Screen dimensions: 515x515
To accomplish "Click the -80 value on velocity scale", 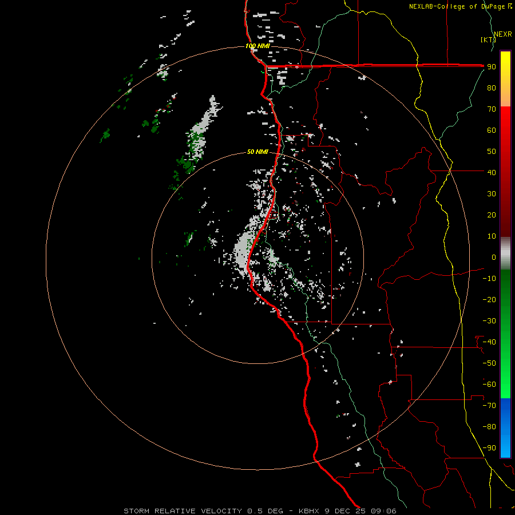I will click(489, 427).
